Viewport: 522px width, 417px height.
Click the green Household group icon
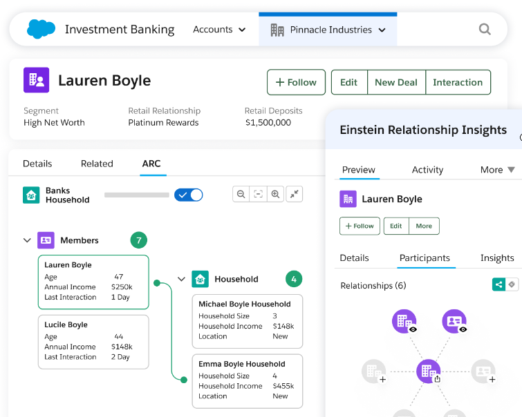[x=200, y=279]
